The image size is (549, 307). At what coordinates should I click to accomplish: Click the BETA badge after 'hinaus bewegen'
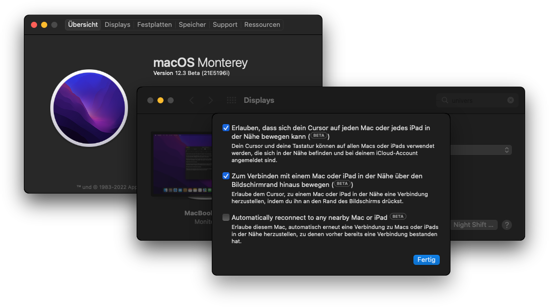342,184
